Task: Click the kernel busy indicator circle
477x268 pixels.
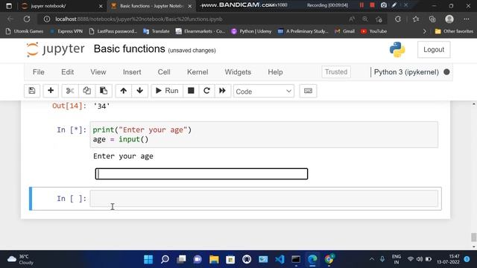Action: [446, 72]
